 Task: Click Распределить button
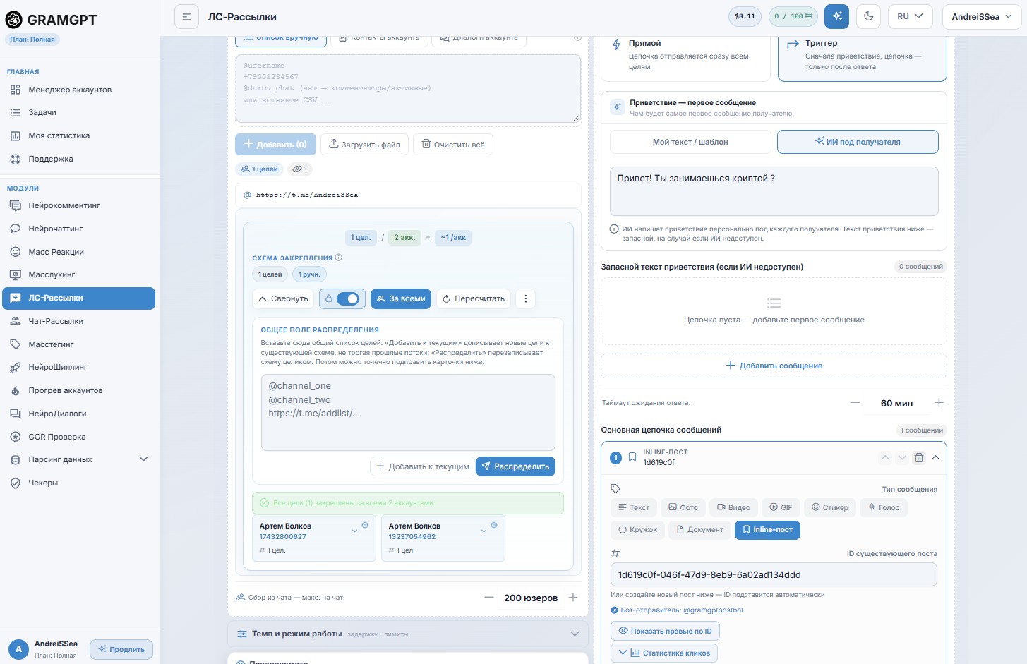pyautogui.click(x=515, y=466)
